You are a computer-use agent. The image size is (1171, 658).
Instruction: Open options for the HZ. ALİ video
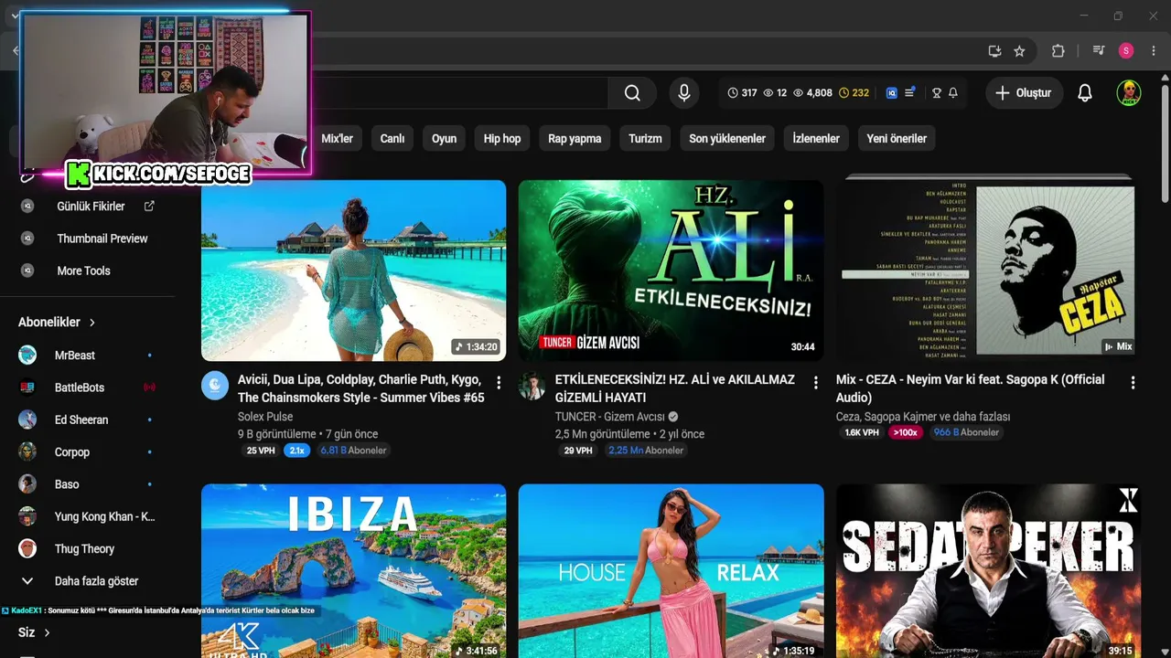pos(816,383)
